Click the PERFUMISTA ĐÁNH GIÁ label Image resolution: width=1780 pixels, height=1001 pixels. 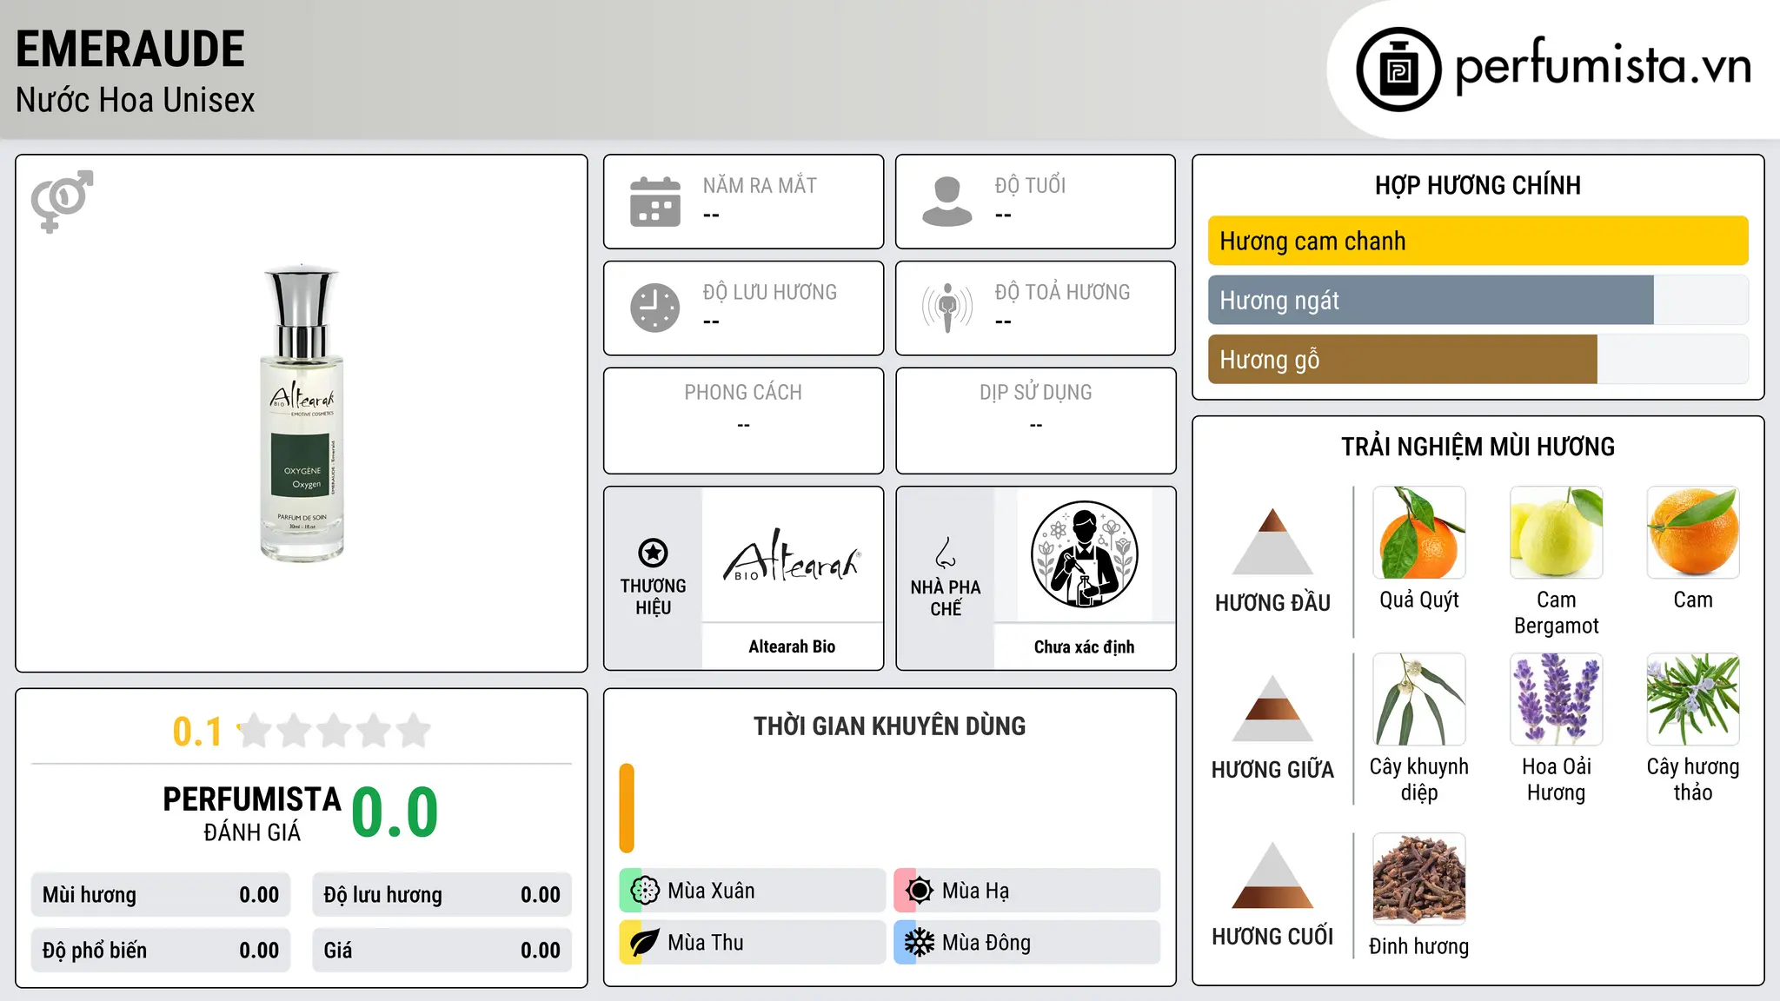252,813
